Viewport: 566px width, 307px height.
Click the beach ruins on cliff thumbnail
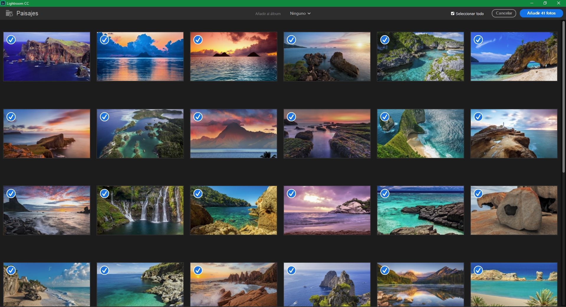coord(47,285)
